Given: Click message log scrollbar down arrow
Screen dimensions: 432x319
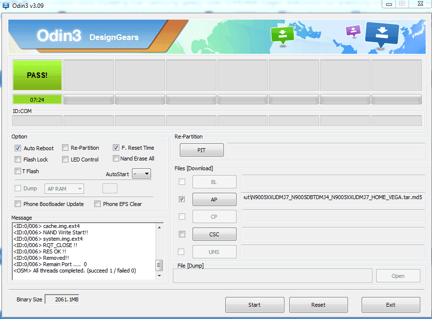Looking at the screenshot, I should tap(159, 275).
